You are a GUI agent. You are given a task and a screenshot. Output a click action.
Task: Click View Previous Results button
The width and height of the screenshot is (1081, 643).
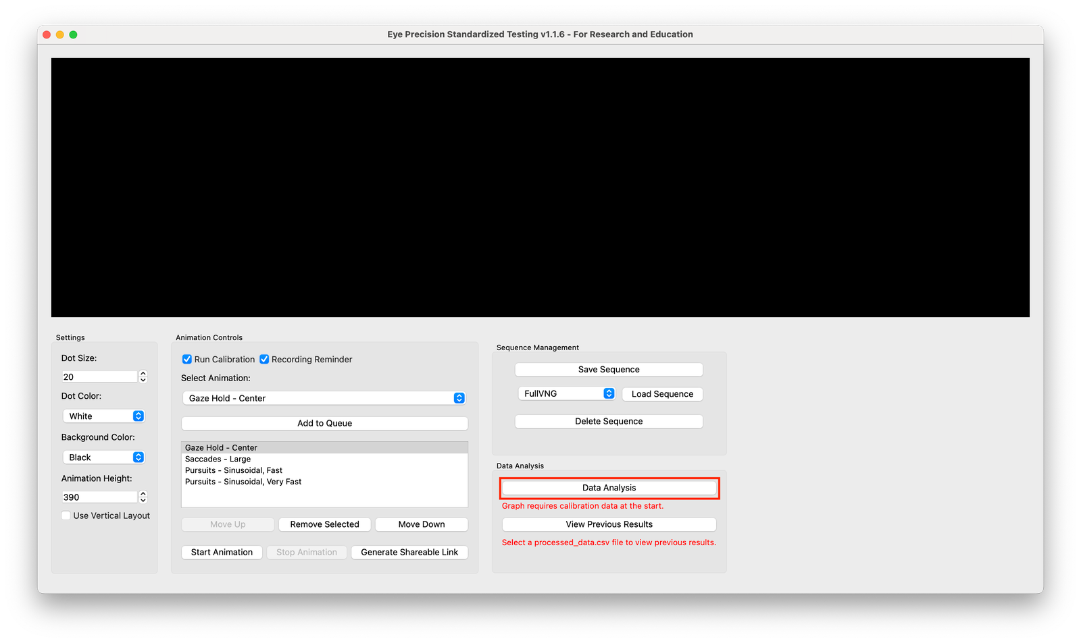(609, 524)
